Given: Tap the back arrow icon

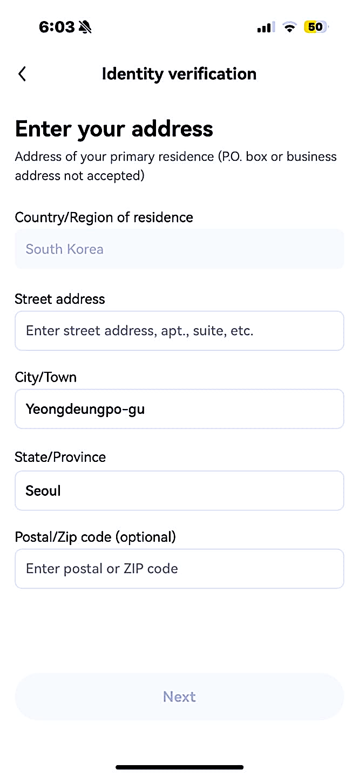Looking at the screenshot, I should tap(22, 74).
